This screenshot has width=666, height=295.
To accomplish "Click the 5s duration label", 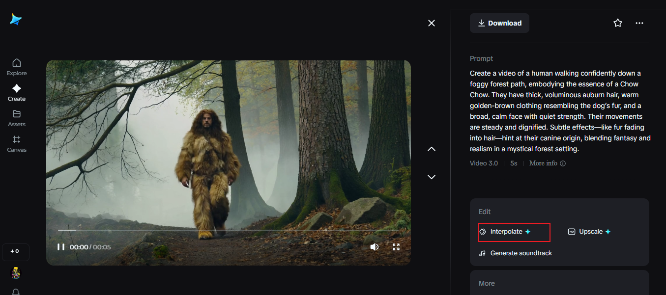I will [x=514, y=163].
